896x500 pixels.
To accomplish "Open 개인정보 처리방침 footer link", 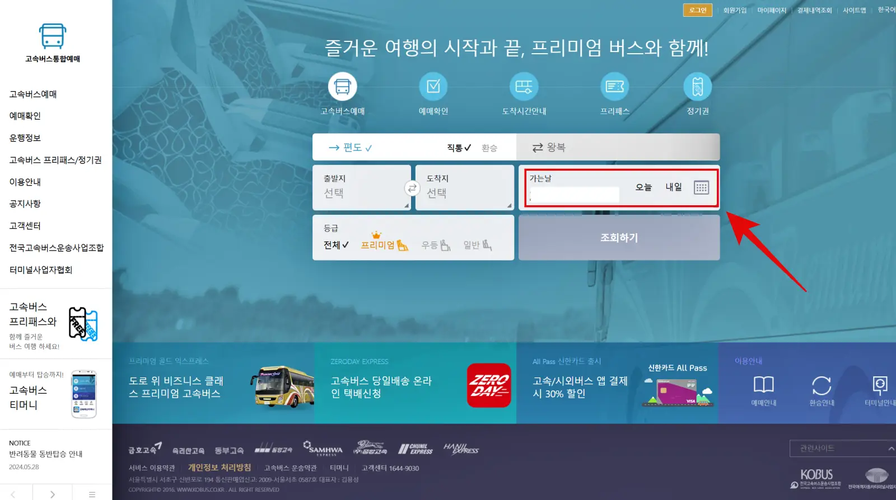I will click(220, 468).
